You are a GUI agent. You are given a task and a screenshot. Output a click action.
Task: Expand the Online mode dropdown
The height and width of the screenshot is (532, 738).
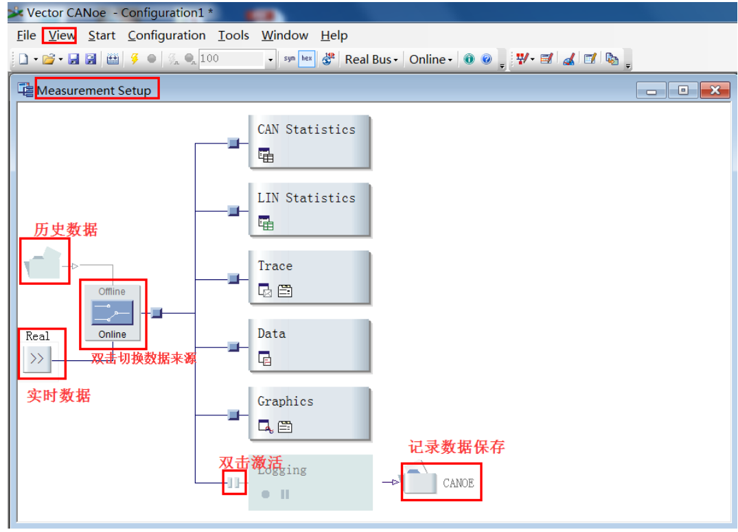430,60
